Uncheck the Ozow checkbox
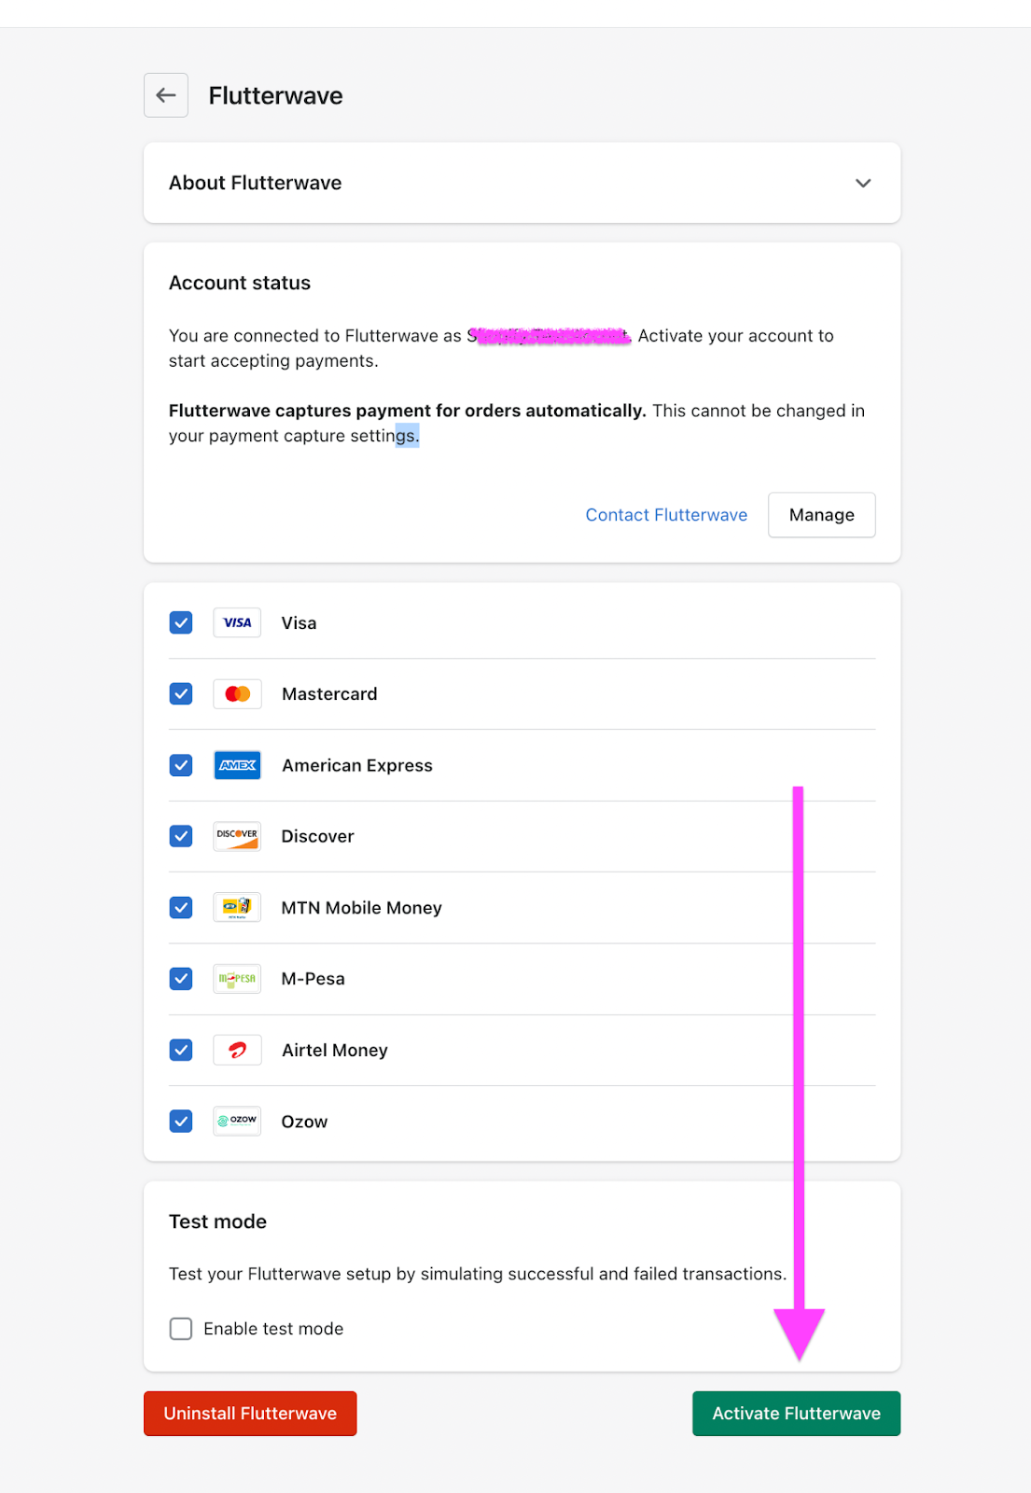This screenshot has height=1493, width=1031. pos(181,1121)
